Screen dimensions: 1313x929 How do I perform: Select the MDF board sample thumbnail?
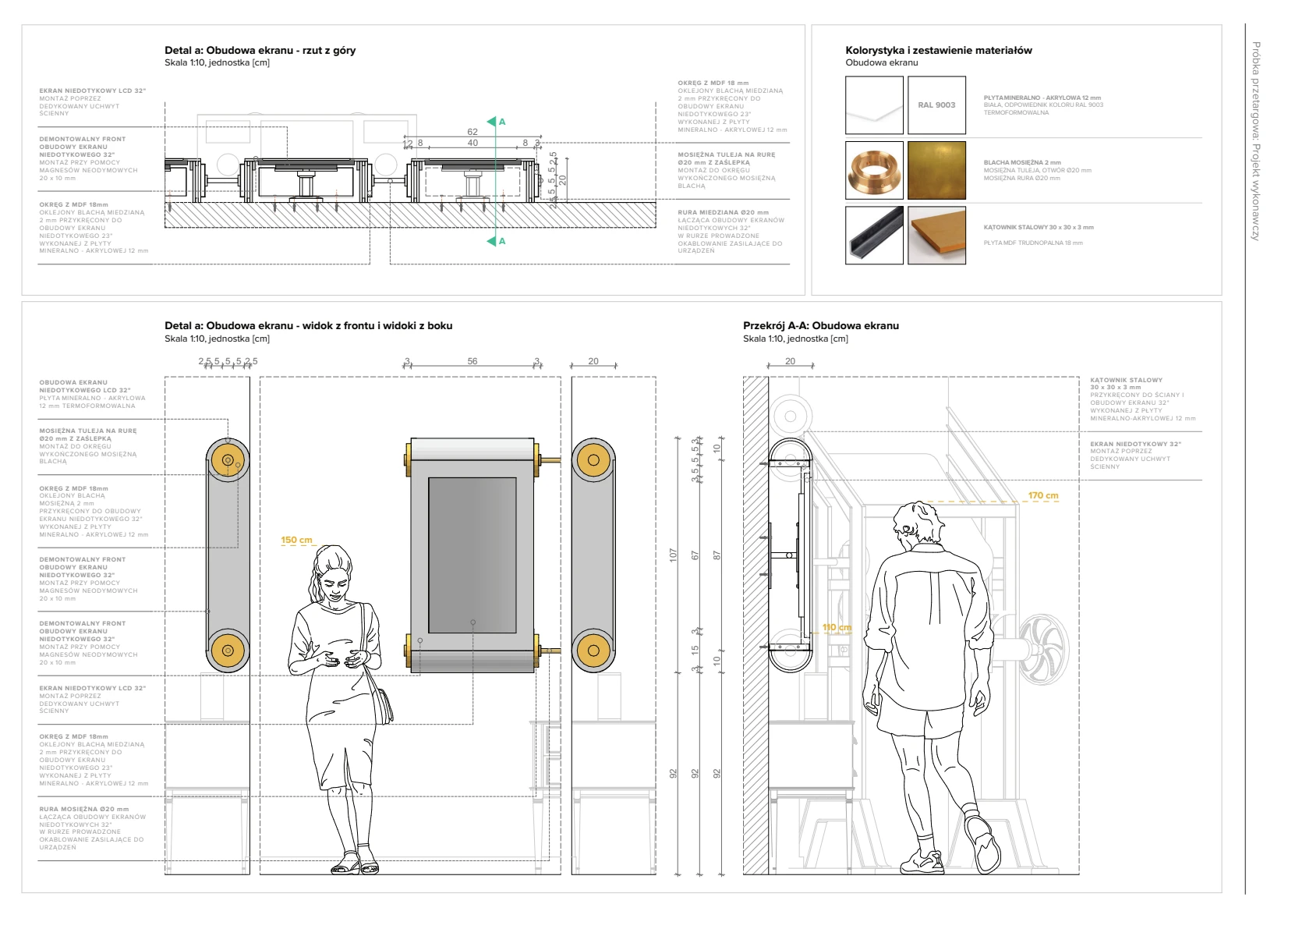point(936,235)
